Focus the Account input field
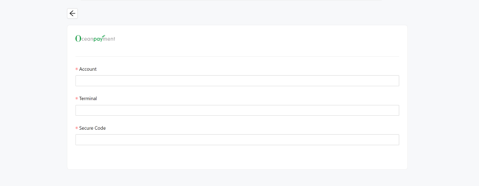This screenshot has width=479, height=186. click(237, 81)
